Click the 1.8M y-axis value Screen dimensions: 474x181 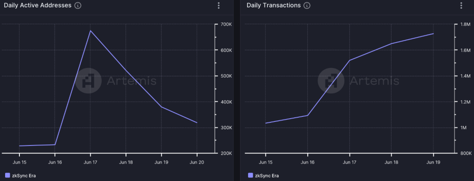click(466, 24)
